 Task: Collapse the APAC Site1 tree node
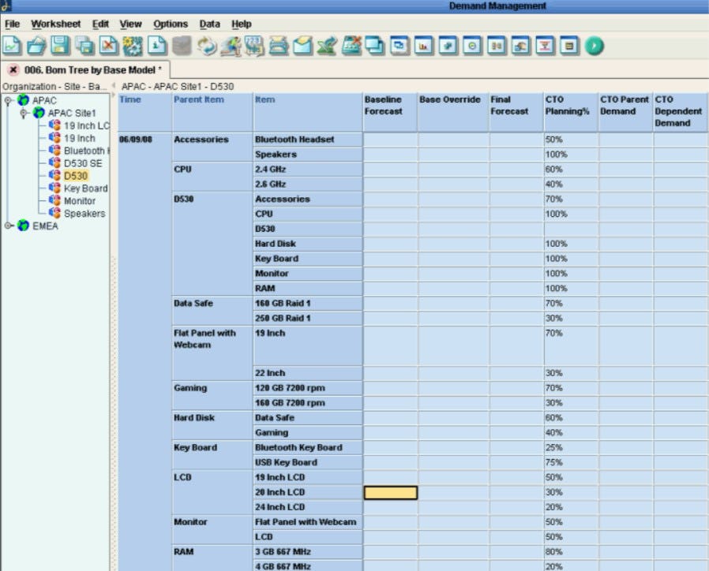click(24, 113)
